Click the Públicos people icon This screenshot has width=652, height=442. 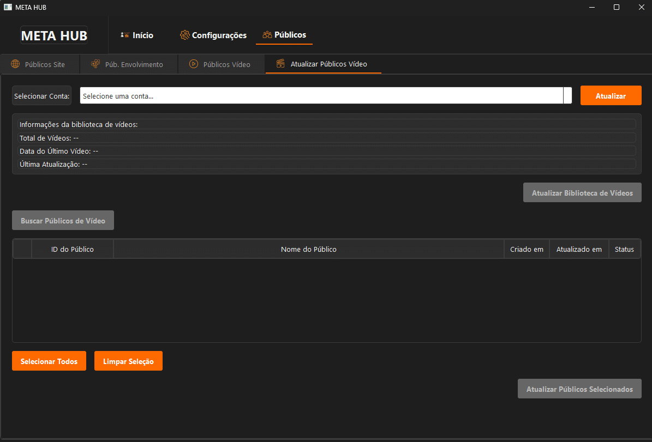point(267,35)
